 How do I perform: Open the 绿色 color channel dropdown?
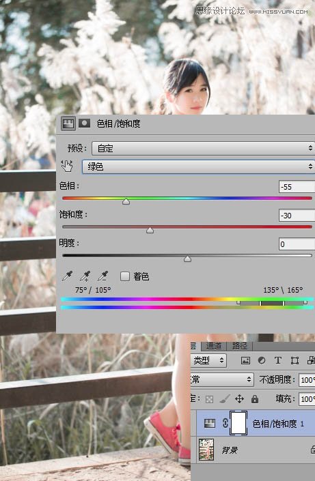(198, 166)
